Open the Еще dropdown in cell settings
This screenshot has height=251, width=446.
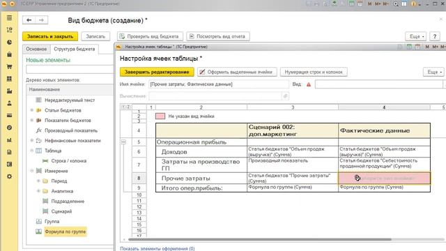(x=433, y=72)
